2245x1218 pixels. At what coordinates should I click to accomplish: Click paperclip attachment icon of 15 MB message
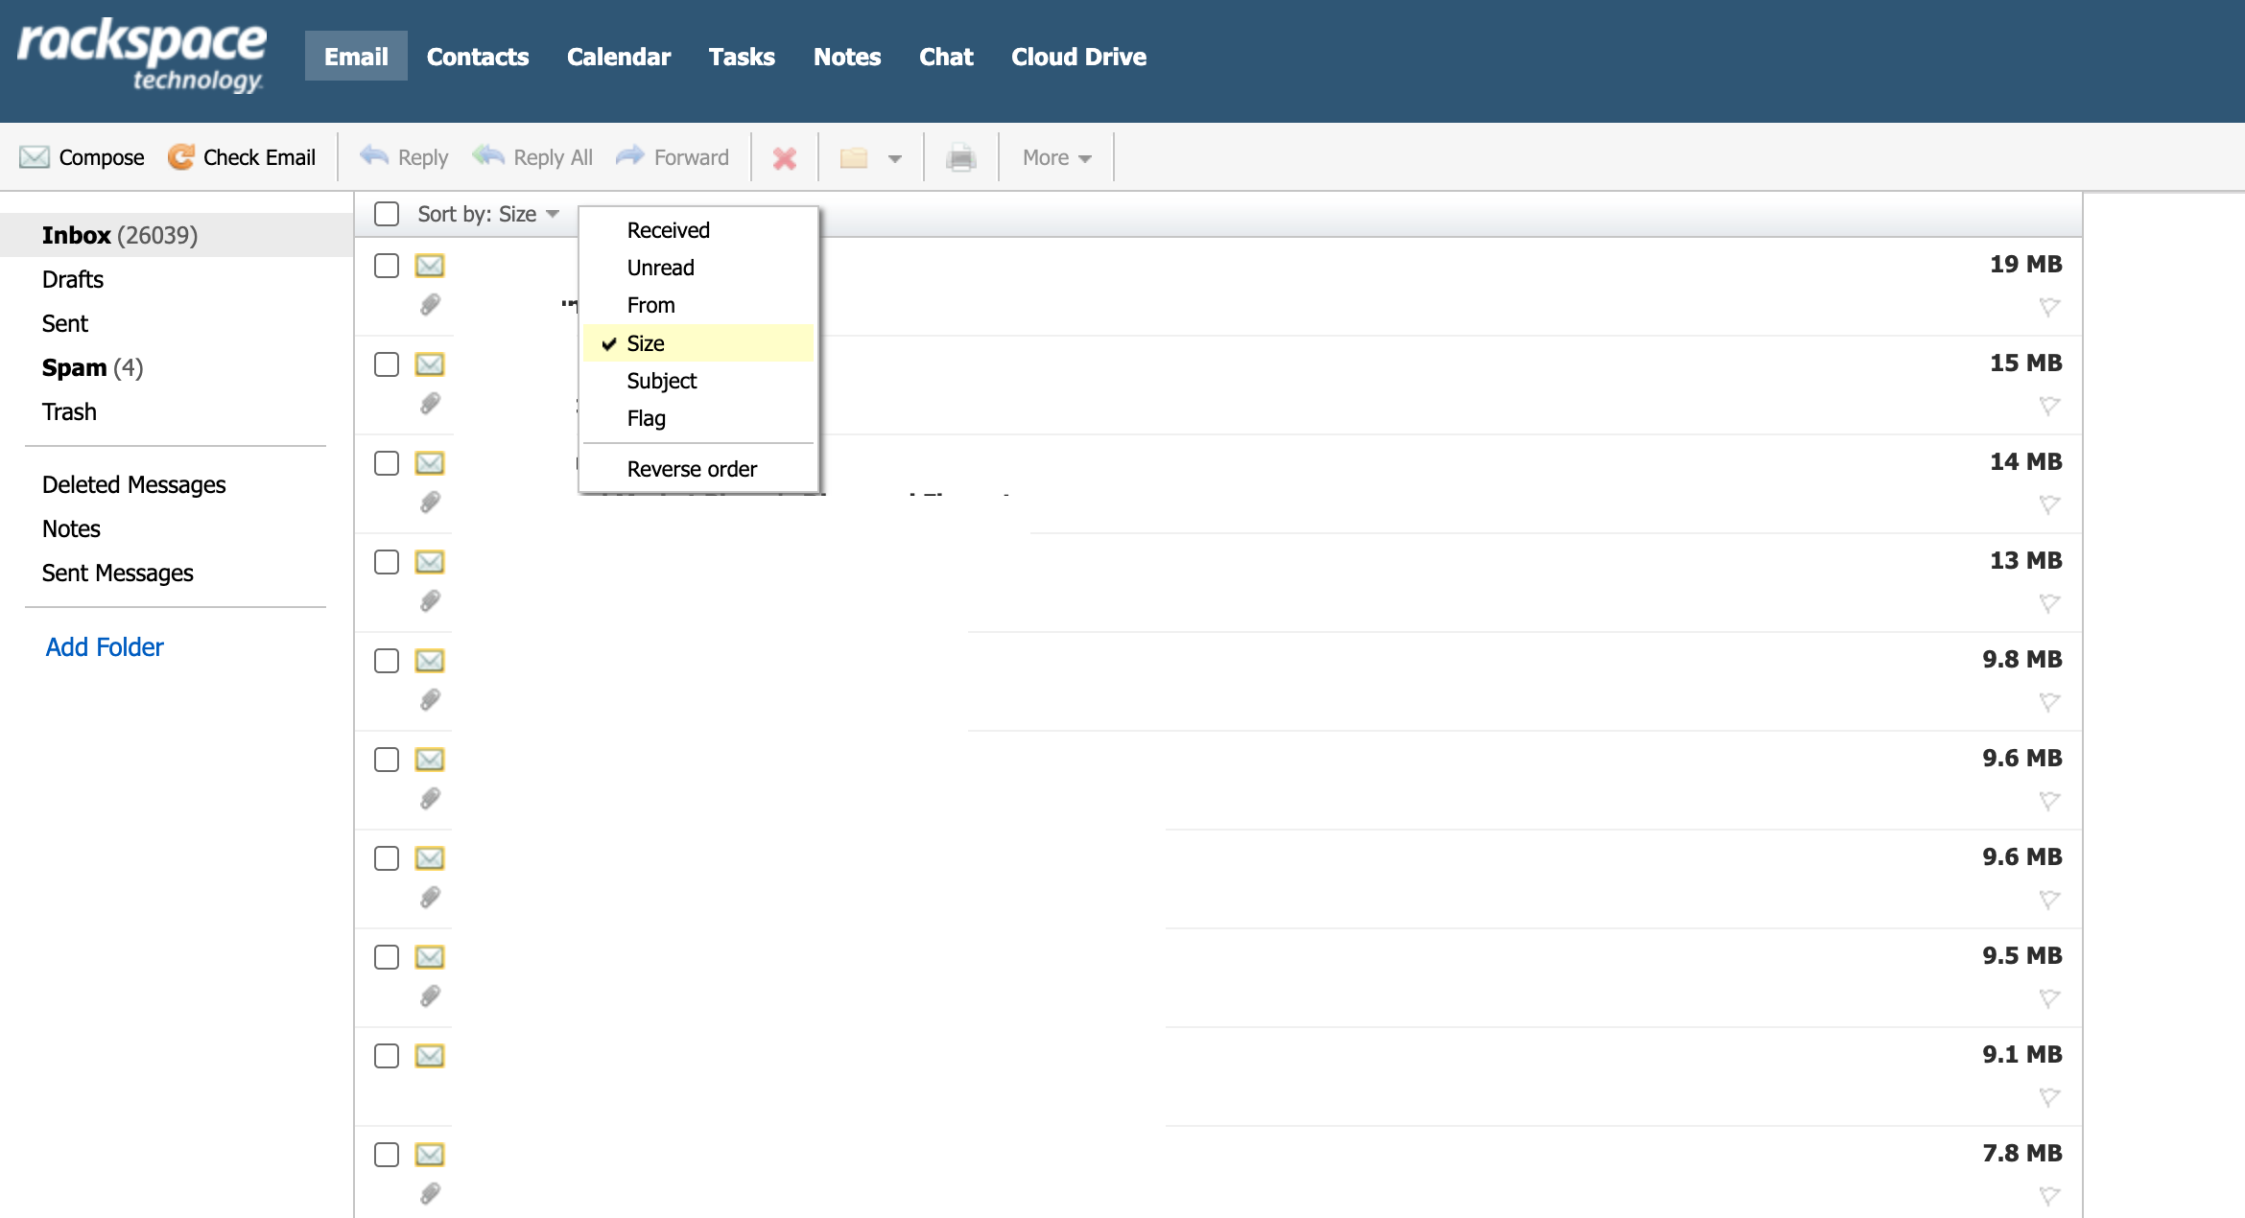[431, 404]
